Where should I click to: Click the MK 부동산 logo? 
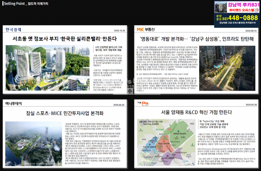[146, 29]
